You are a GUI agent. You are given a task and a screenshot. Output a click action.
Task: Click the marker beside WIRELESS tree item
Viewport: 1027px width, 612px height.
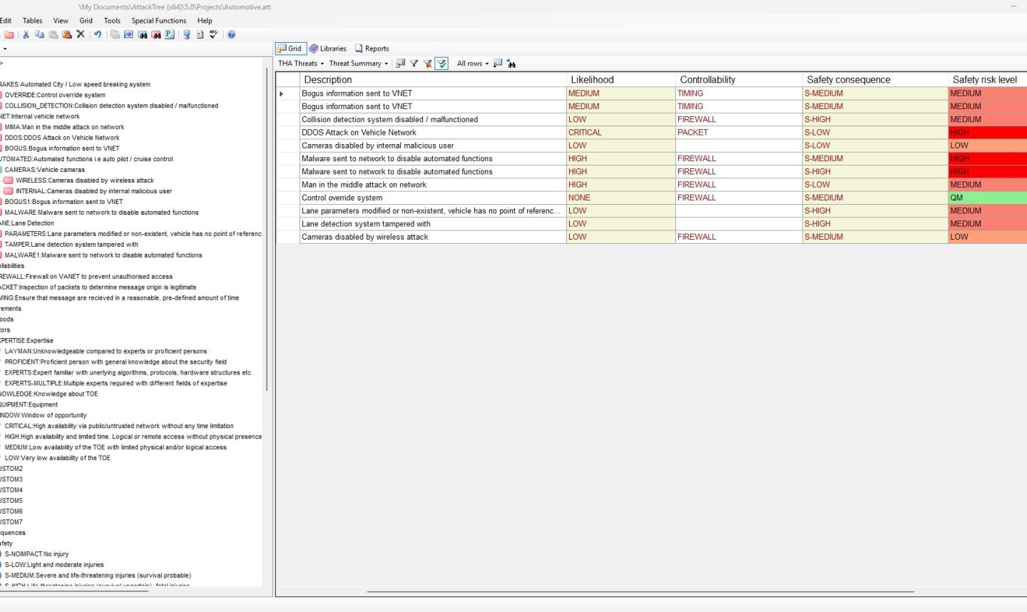[x=8, y=180]
